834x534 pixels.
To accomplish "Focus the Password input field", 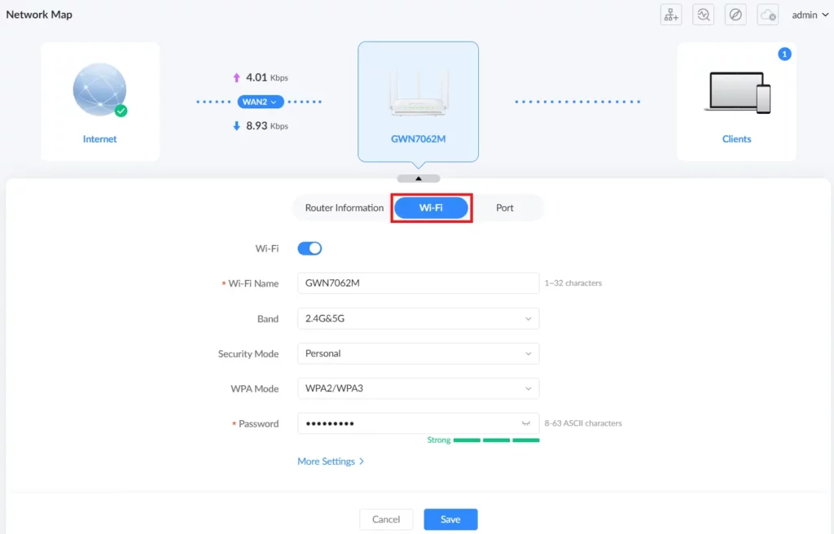I will pyautogui.click(x=418, y=423).
